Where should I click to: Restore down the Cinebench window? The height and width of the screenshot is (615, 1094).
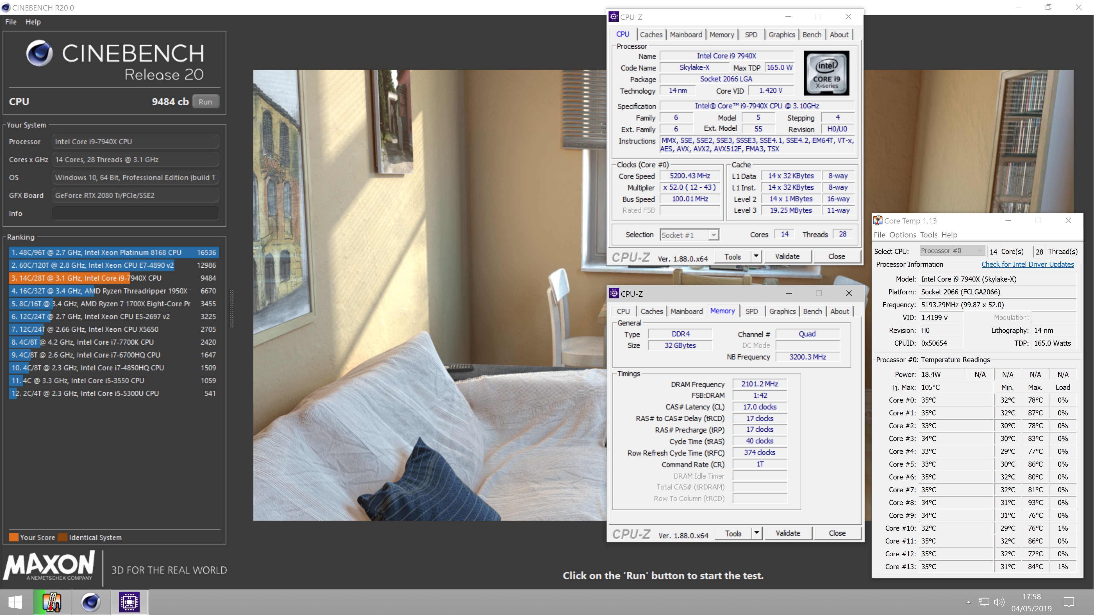click(1048, 7)
